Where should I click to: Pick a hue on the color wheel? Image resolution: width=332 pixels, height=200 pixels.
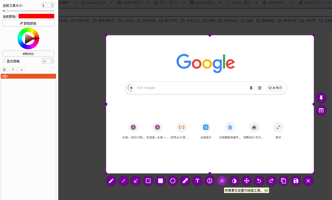28,39
